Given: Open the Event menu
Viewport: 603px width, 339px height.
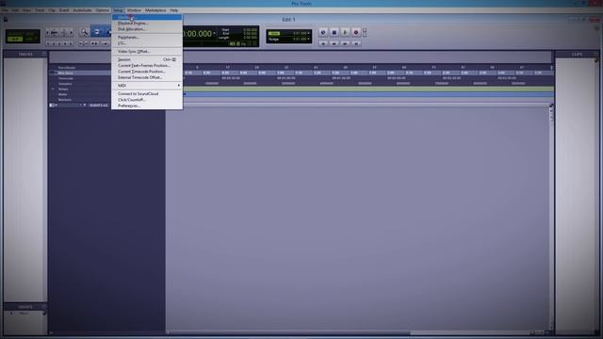Looking at the screenshot, I should (64, 10).
